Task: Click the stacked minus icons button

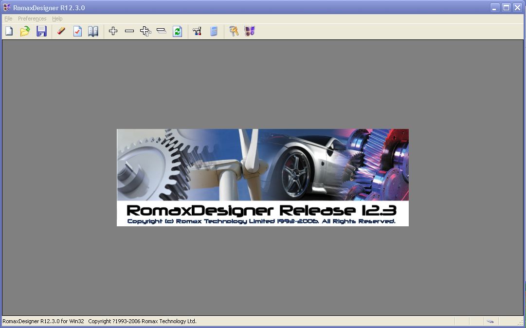Action: (162, 31)
